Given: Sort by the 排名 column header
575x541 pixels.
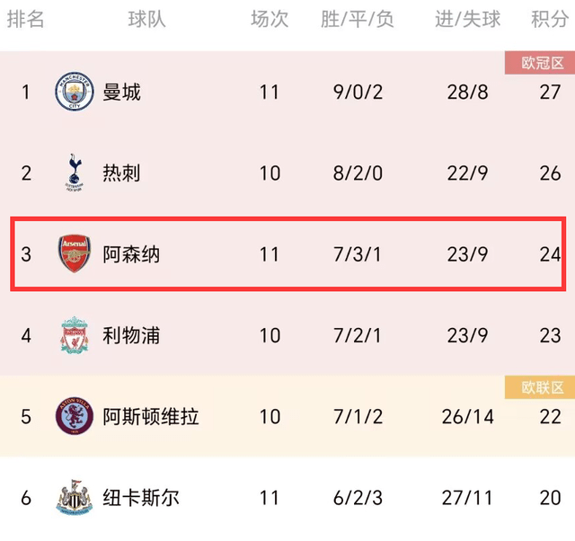Looking at the screenshot, I should click(26, 19).
